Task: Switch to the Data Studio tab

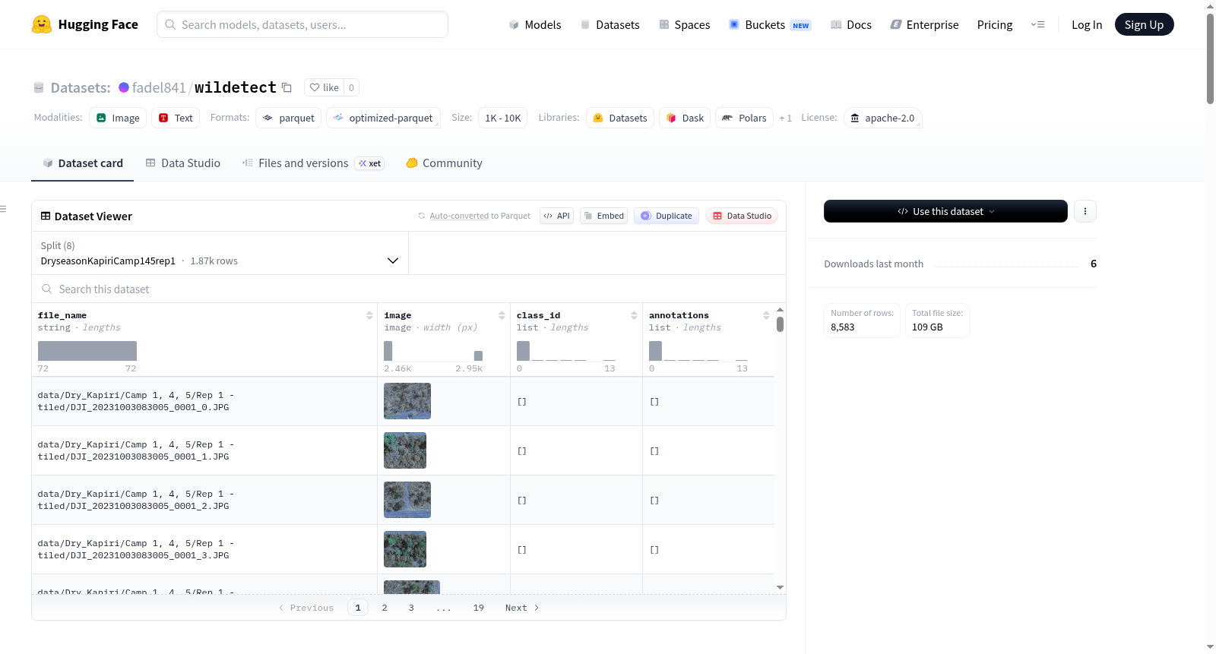Action: point(183,163)
